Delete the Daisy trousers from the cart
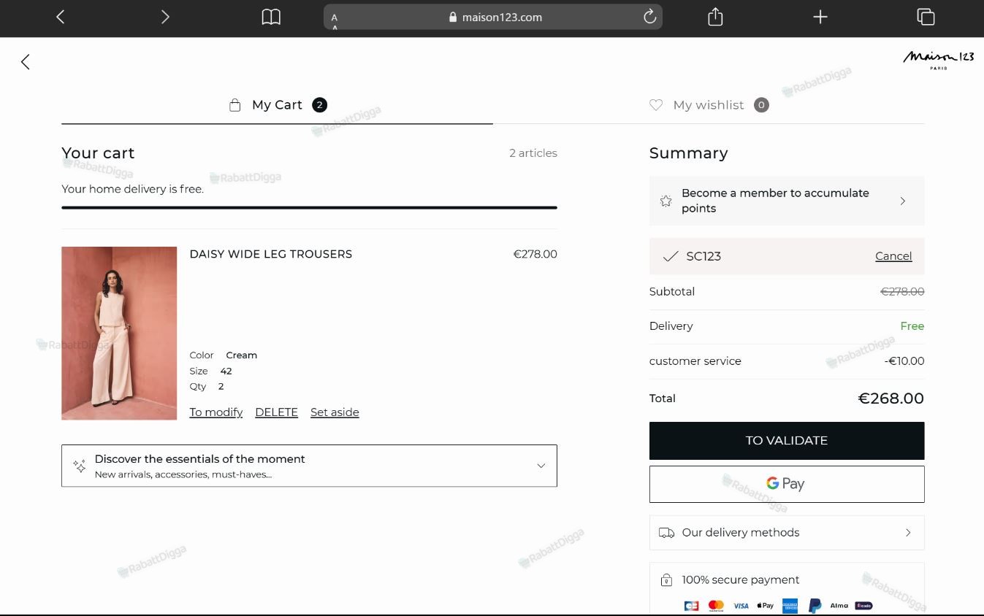 tap(276, 412)
